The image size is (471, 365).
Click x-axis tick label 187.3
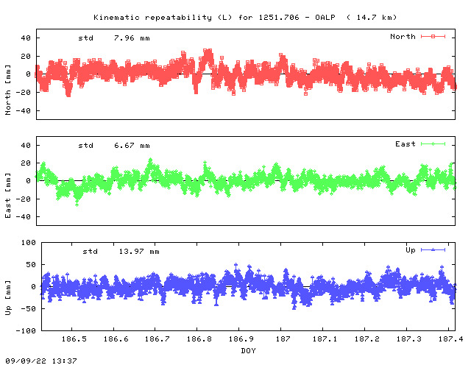(x=409, y=339)
